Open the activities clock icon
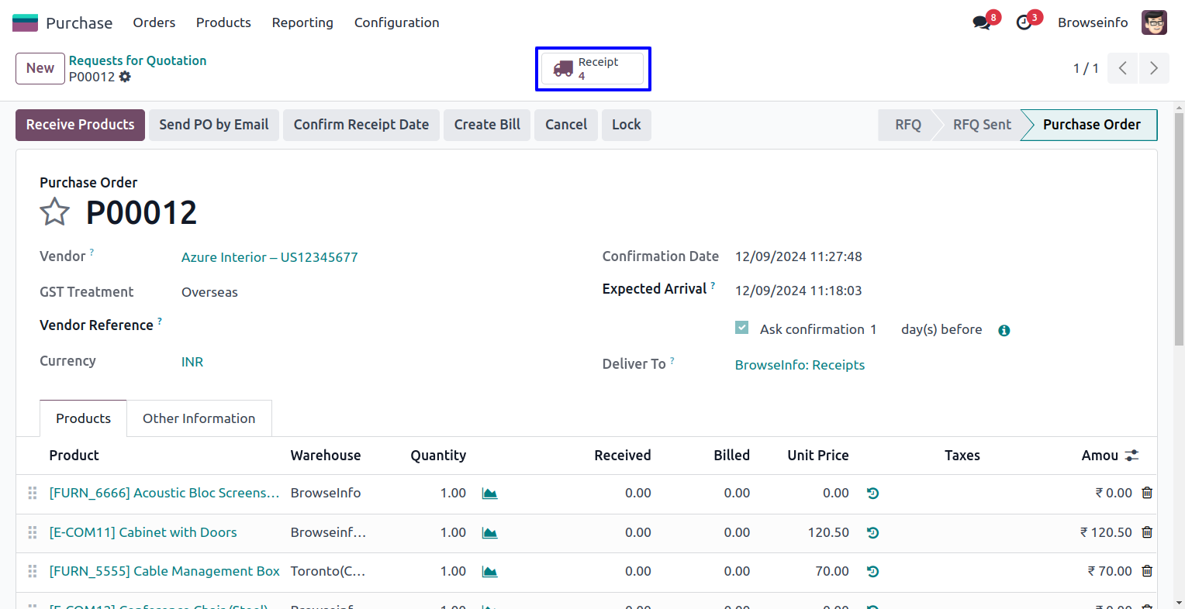The width and height of the screenshot is (1185, 609). pos(1024,22)
